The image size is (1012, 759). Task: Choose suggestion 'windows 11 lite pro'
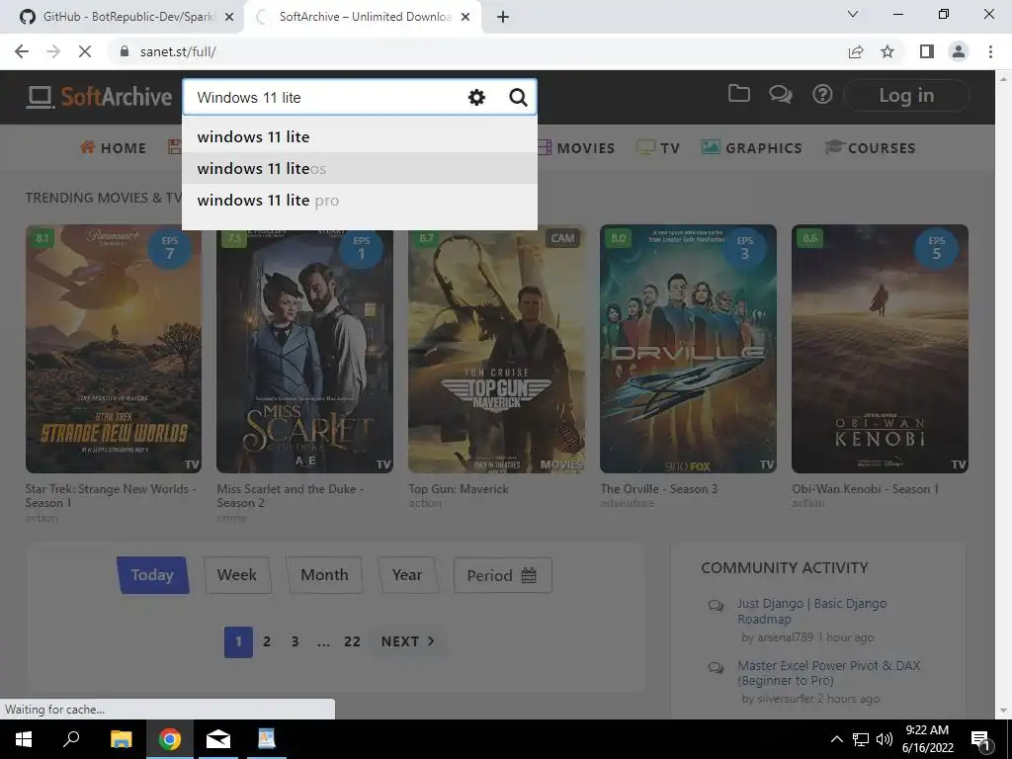click(x=360, y=200)
